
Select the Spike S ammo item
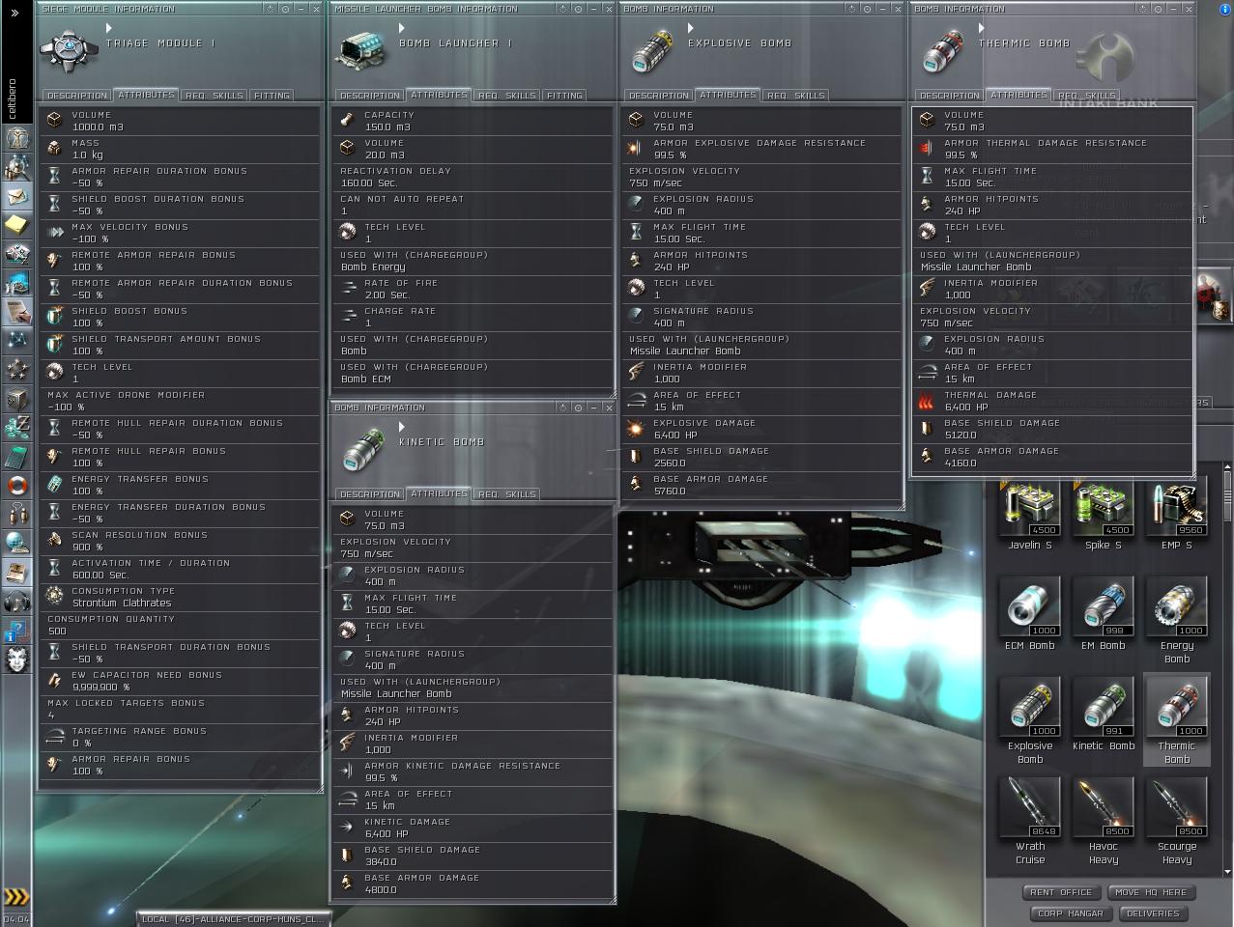click(1104, 515)
